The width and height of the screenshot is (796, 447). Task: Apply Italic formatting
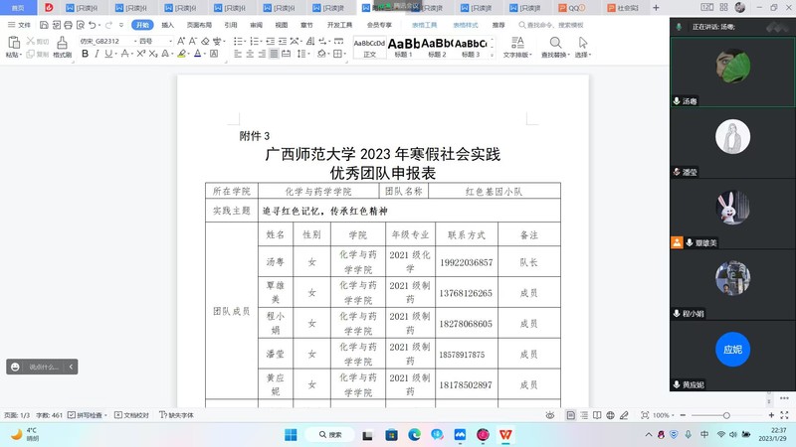pyautogui.click(x=97, y=54)
